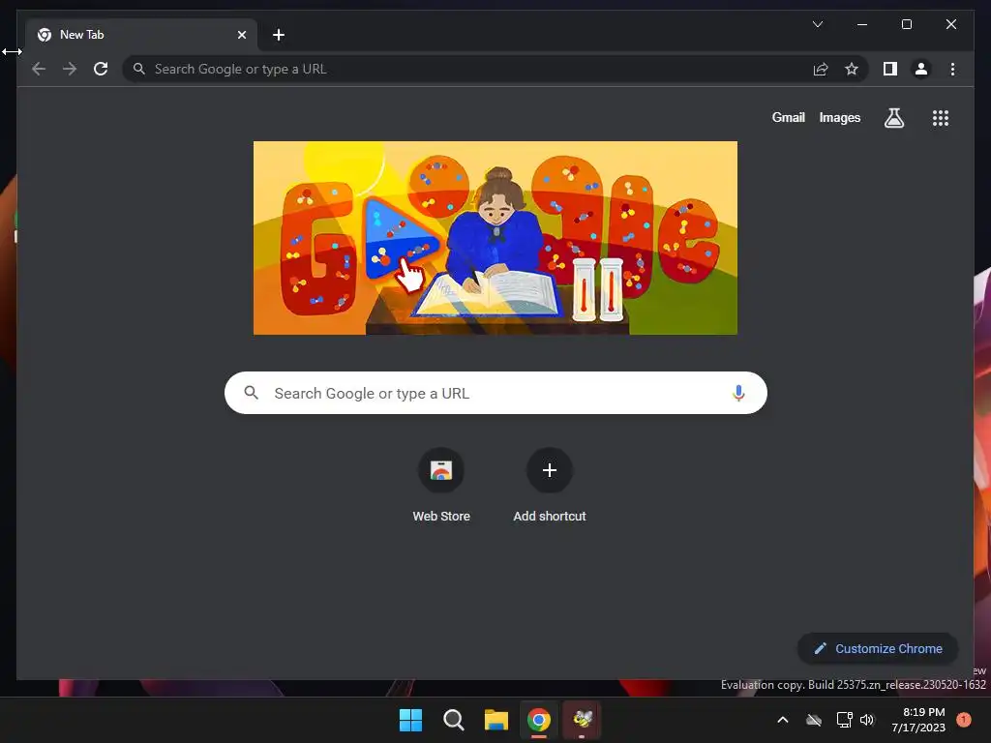The image size is (991, 743).
Task: Maximize the Chrome window
Action: (906, 24)
